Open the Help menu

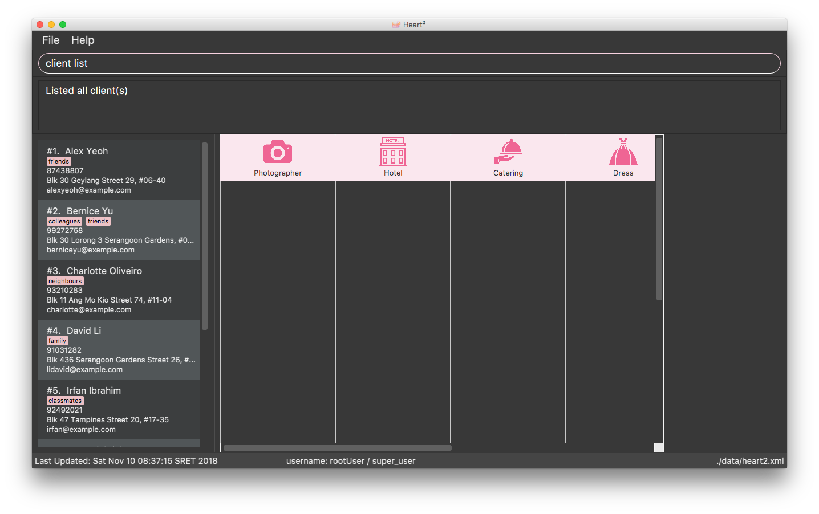click(x=83, y=40)
